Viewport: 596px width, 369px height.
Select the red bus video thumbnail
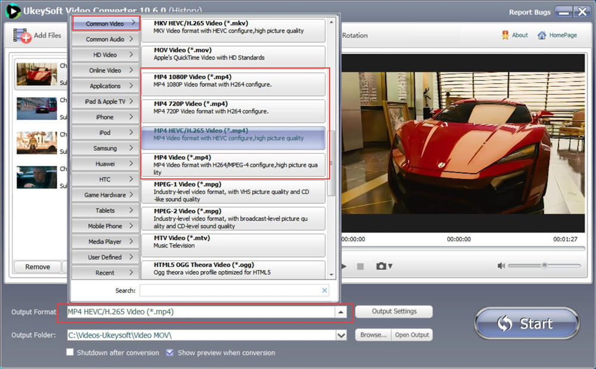(36, 108)
